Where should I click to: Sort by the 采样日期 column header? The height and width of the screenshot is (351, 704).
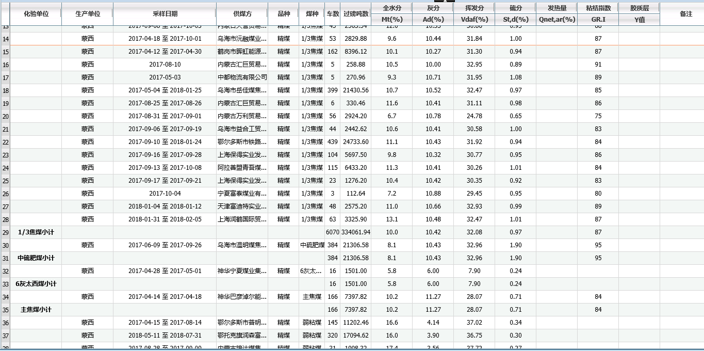(165, 14)
